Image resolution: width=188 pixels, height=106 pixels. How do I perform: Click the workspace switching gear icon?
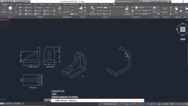[172, 104]
